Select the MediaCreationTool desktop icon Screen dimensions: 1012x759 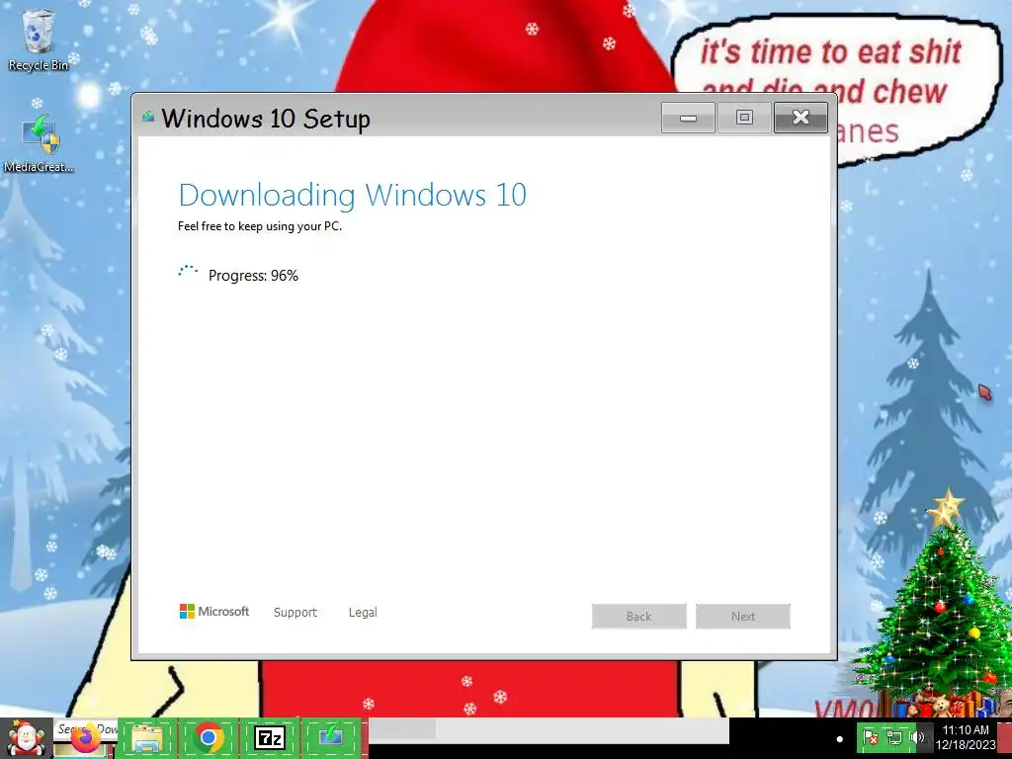[x=39, y=143]
